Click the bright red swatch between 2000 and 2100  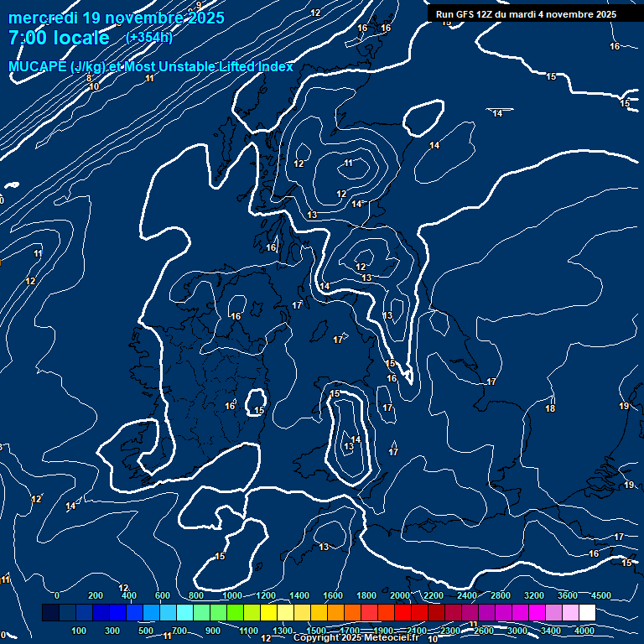click(x=402, y=612)
